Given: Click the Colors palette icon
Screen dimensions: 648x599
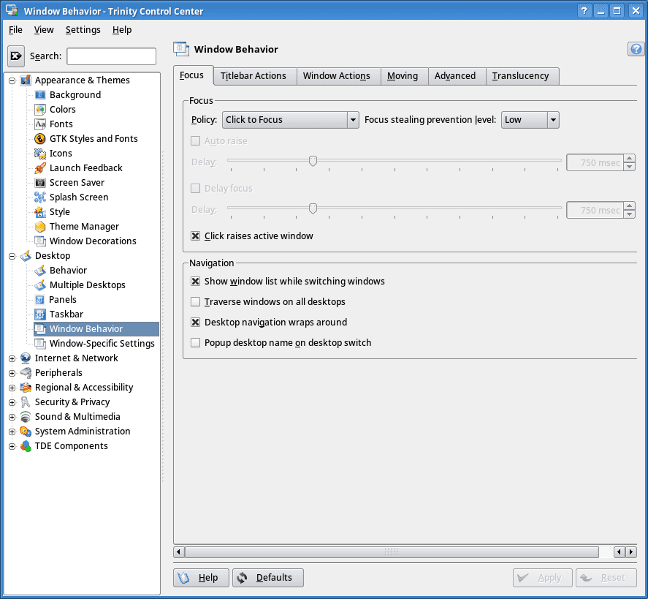Looking at the screenshot, I should click(x=40, y=109).
